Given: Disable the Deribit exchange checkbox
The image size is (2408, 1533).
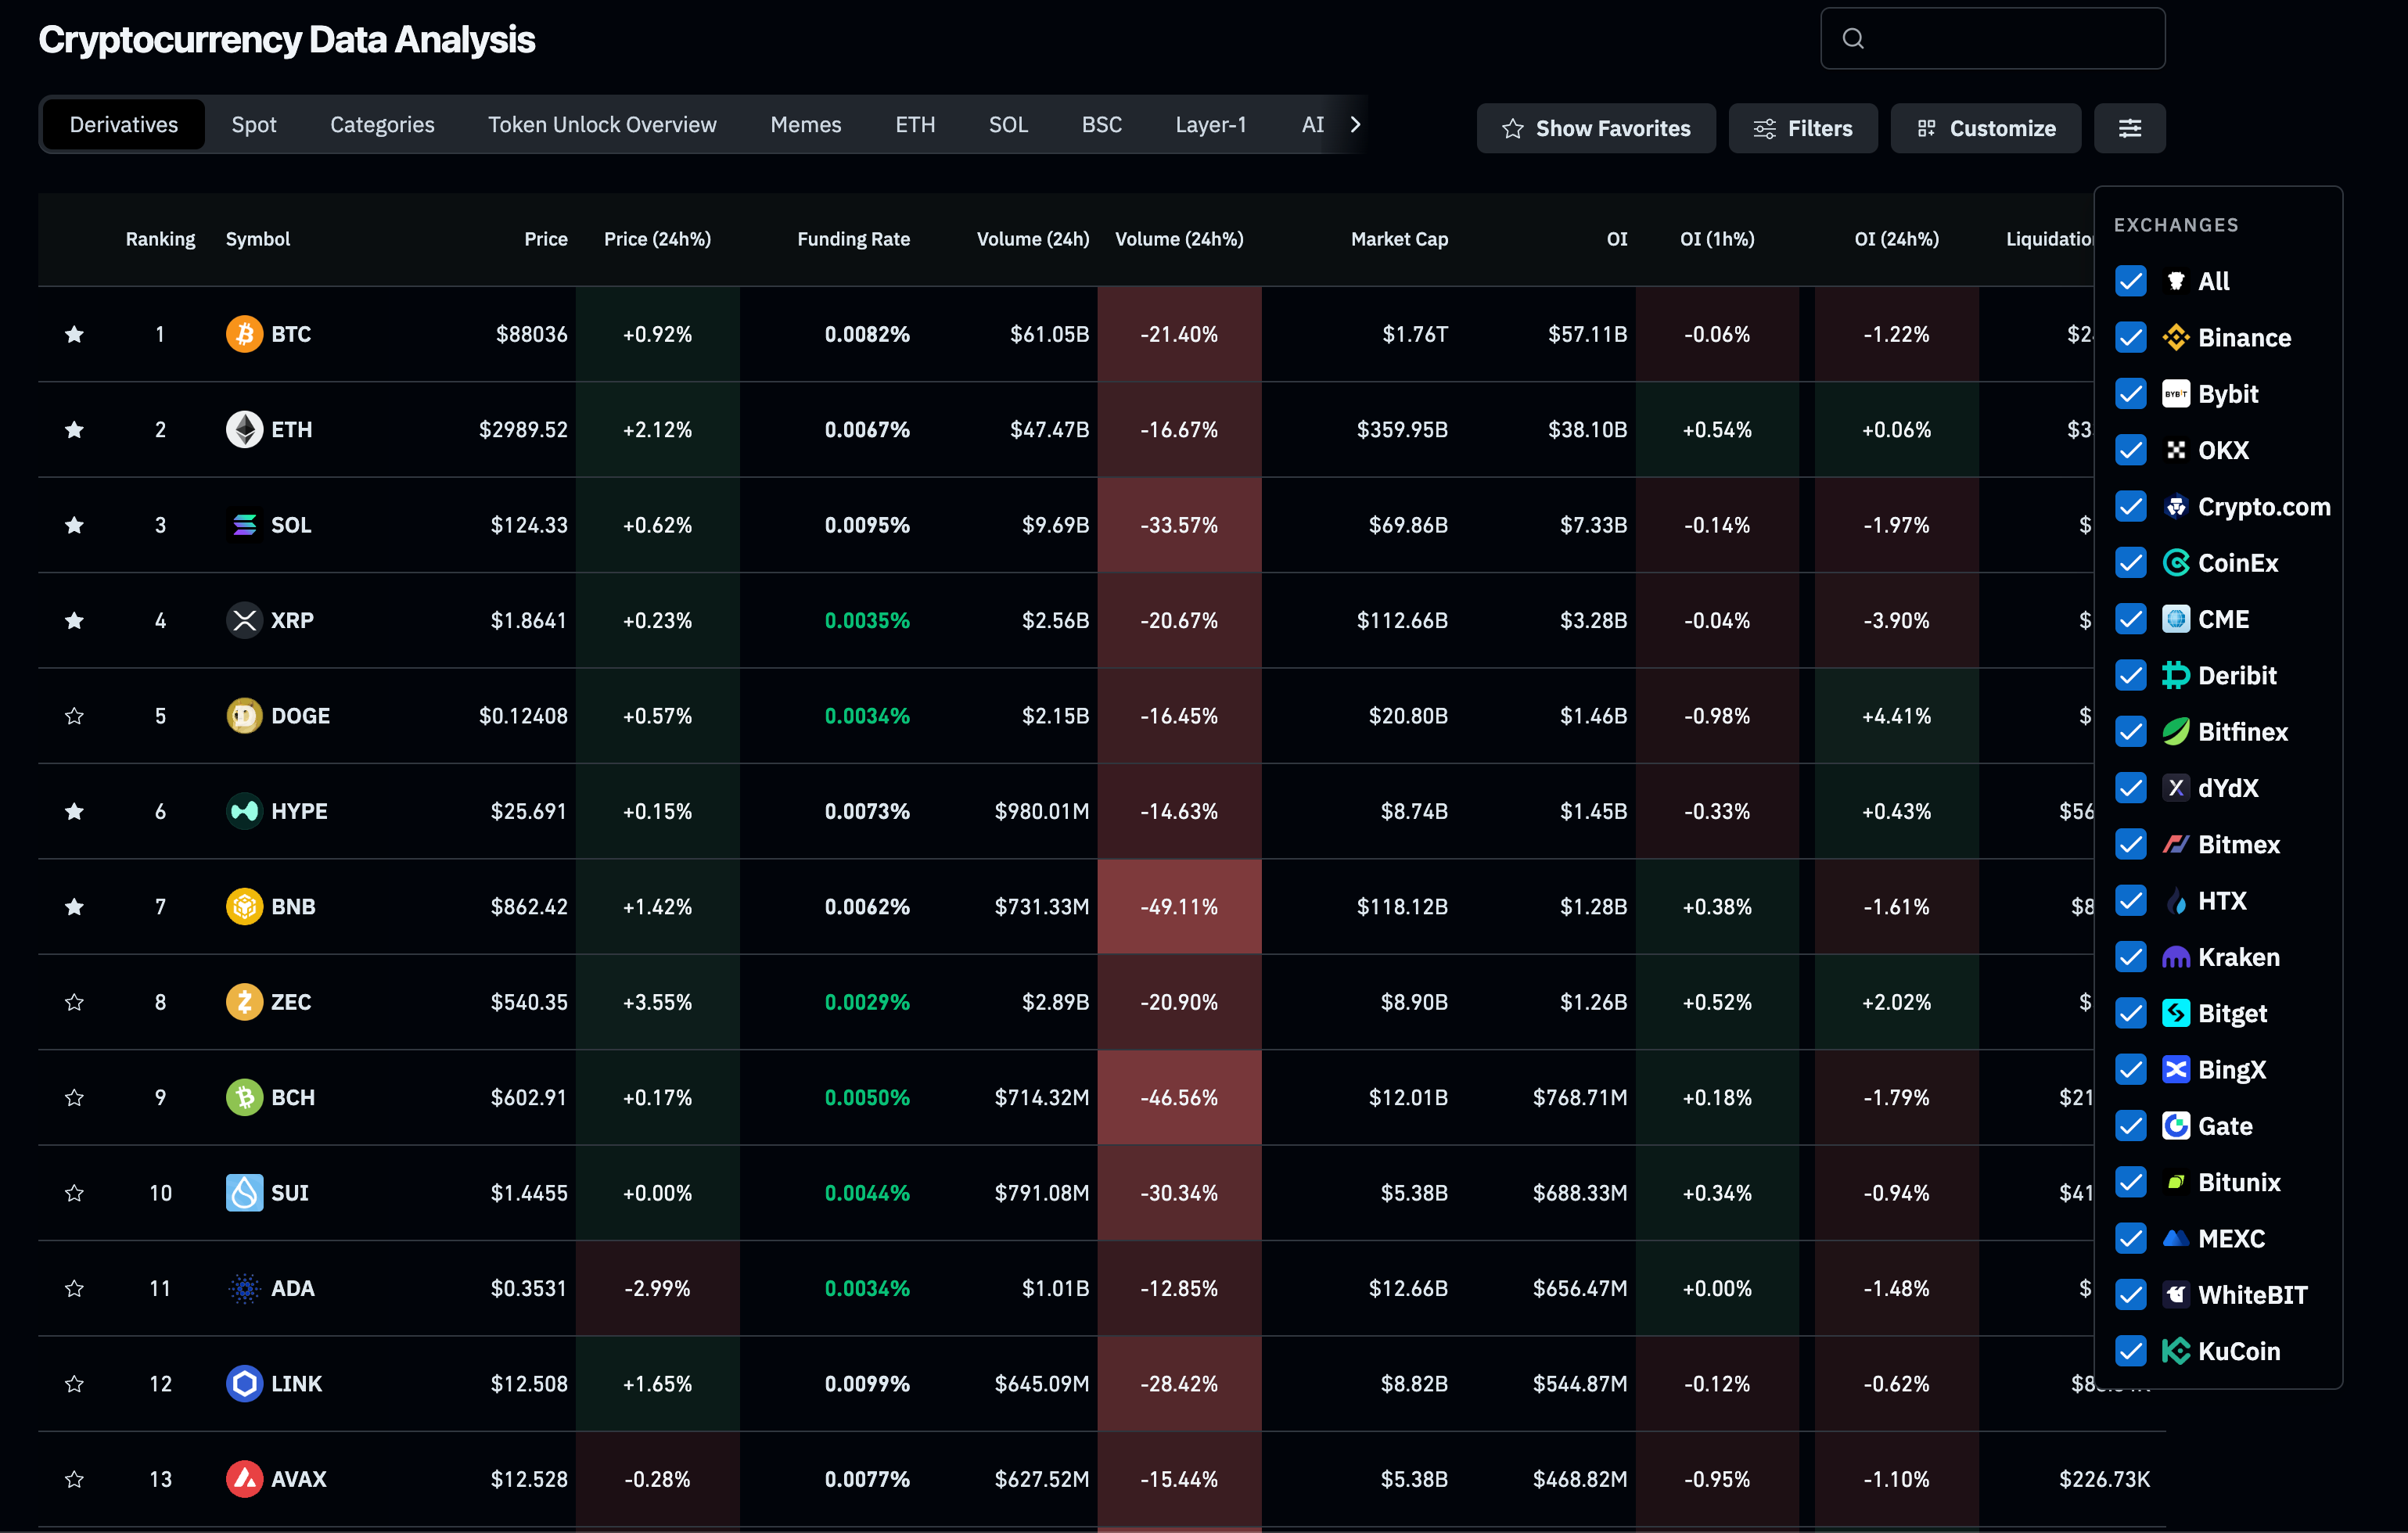Looking at the screenshot, I should (x=2131, y=675).
